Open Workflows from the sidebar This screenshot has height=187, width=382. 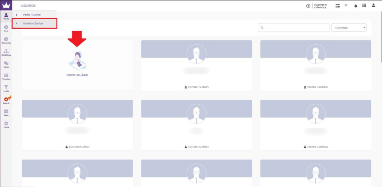click(x=6, y=53)
